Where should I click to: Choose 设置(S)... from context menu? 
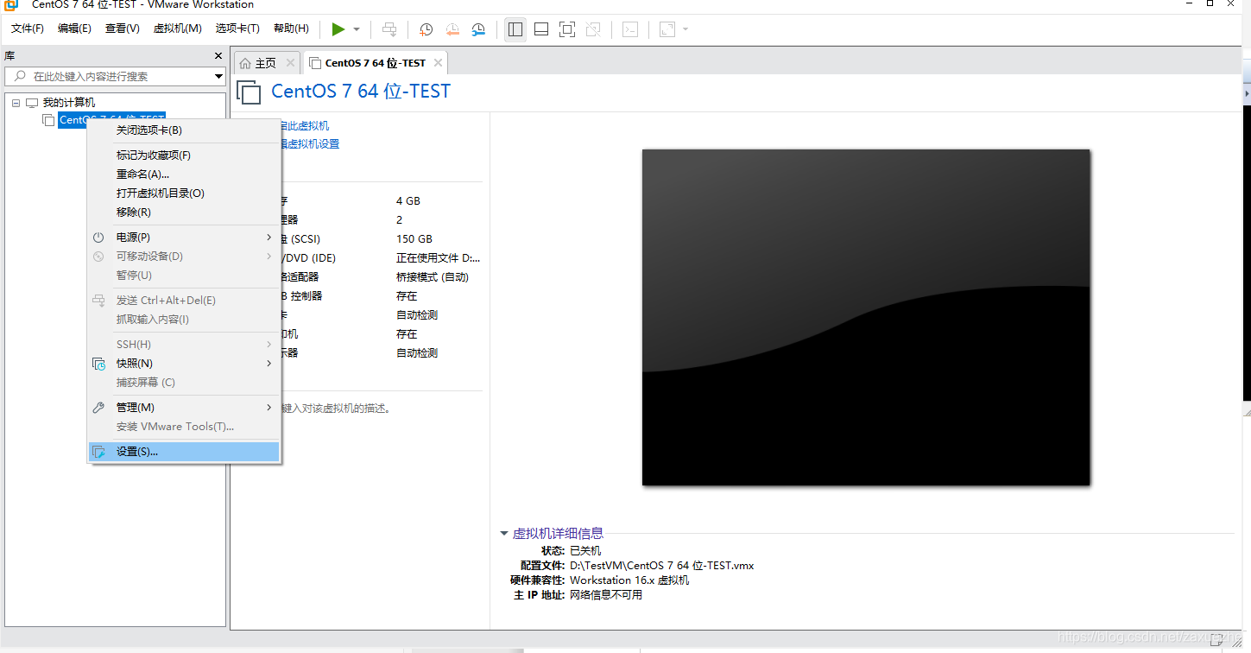[184, 452]
